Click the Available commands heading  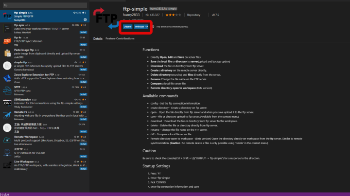[160, 96]
